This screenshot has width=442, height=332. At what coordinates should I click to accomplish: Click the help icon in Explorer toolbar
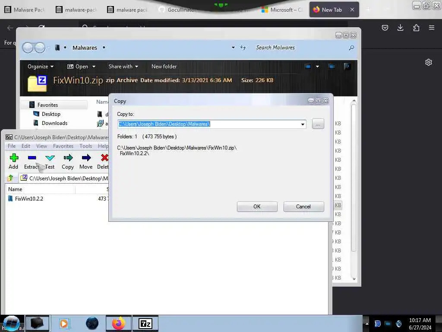tap(347, 67)
